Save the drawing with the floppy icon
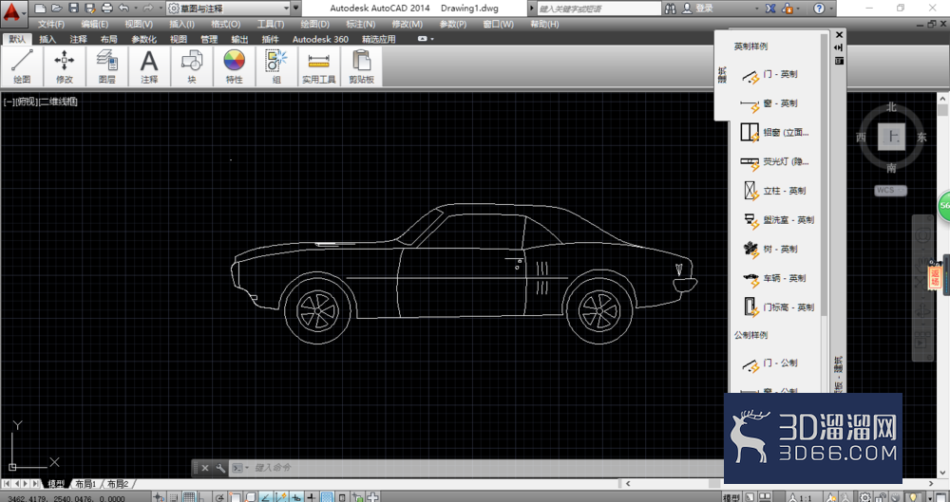 [x=73, y=9]
